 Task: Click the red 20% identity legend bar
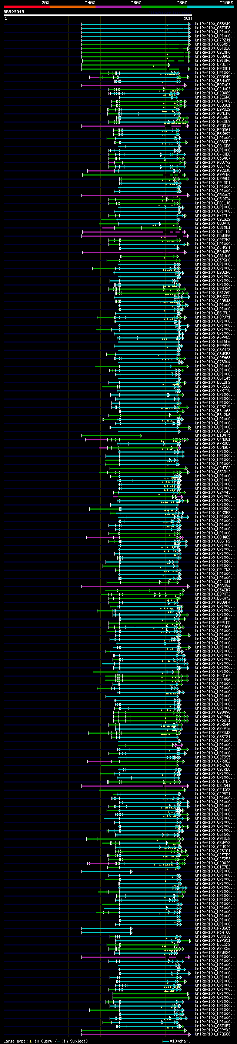pyautogui.click(x=26, y=7)
